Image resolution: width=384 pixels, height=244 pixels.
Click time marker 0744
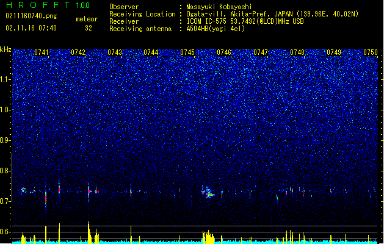coord(151,52)
